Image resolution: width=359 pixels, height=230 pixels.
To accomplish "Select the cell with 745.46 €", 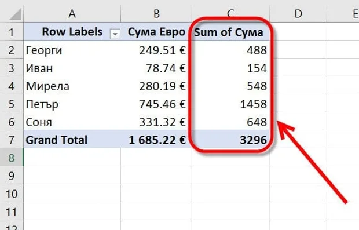I will coord(156,104).
